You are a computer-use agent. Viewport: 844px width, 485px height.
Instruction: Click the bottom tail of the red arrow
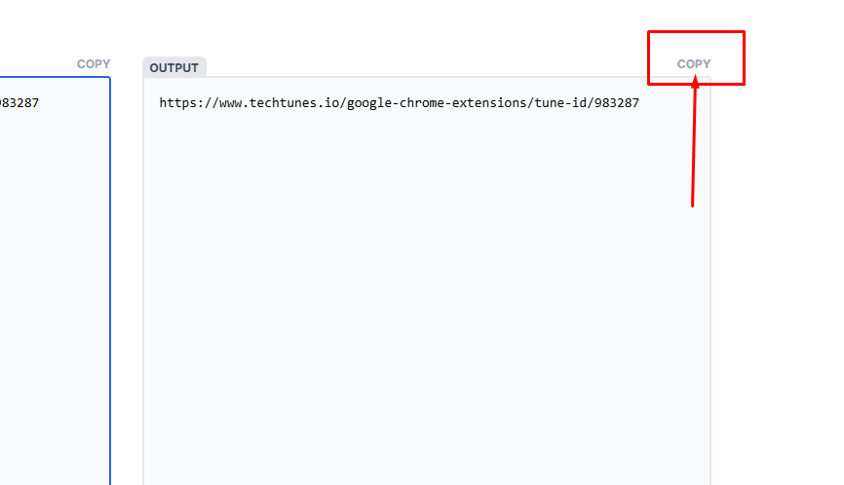coord(692,204)
